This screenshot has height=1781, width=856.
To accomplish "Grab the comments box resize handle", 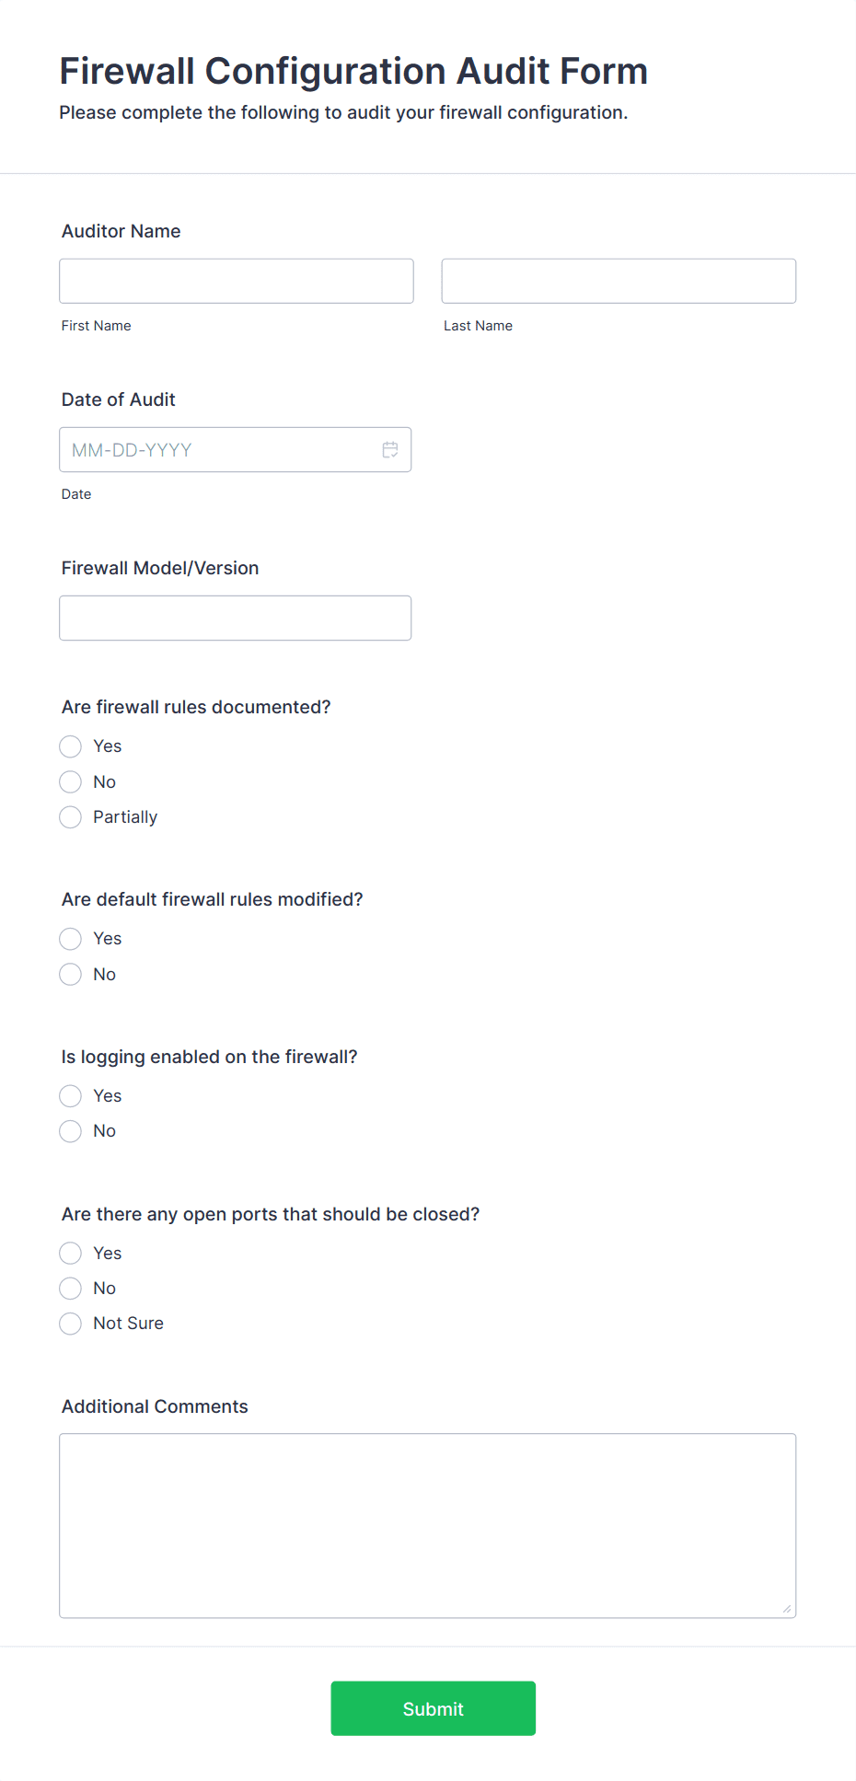I will 786,1609.
